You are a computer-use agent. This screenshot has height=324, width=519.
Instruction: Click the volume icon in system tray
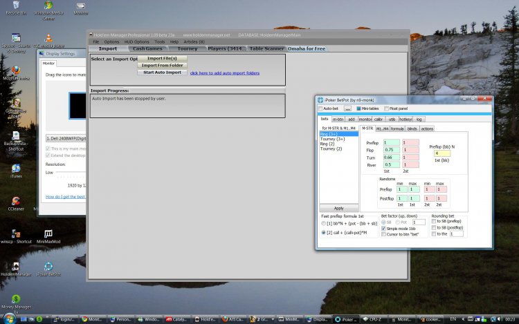[x=500, y=319]
